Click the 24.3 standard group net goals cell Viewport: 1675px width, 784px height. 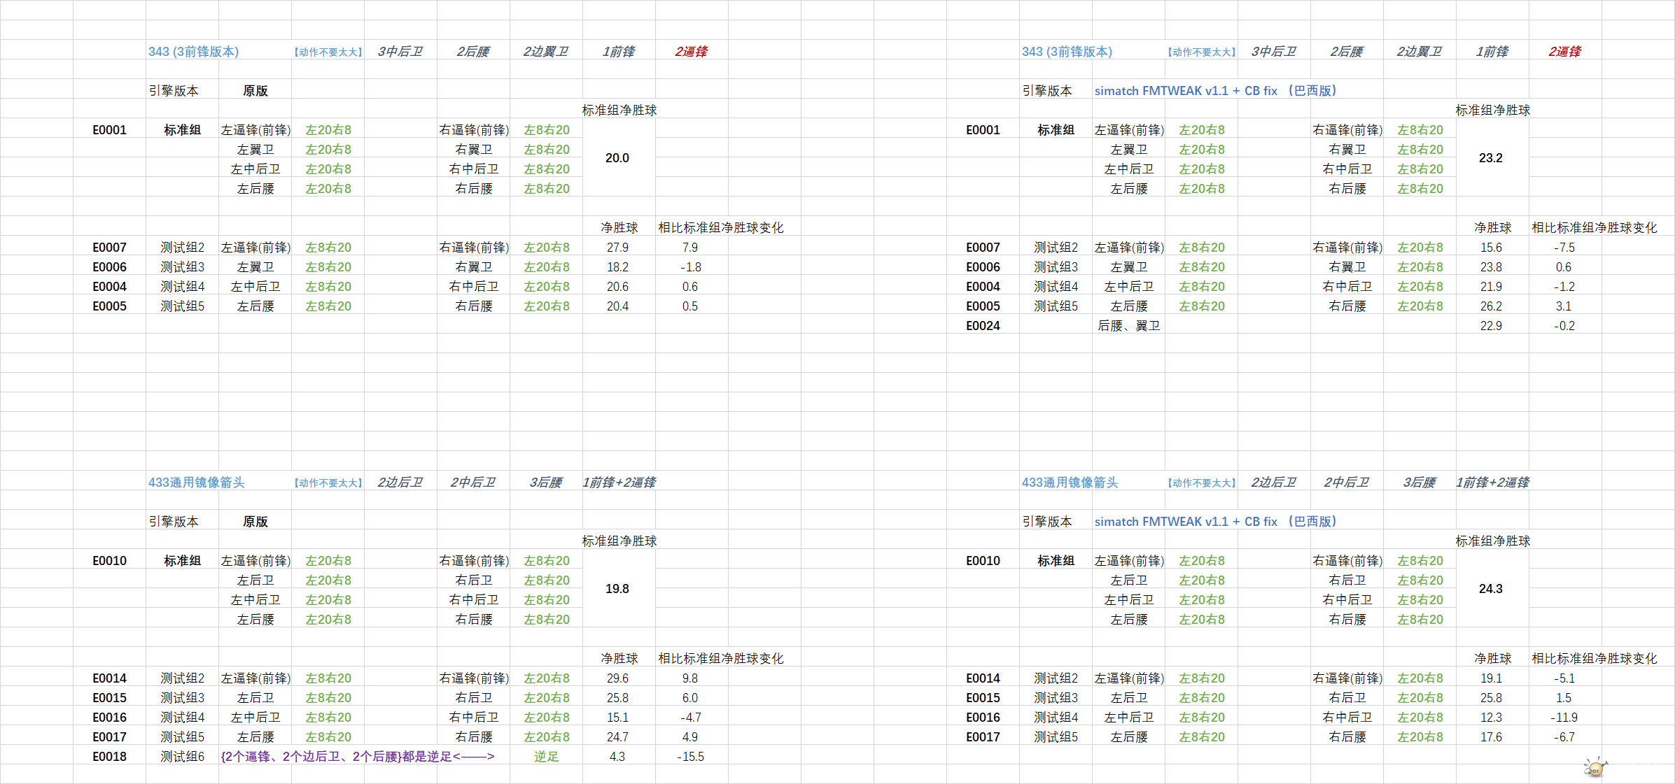(1490, 589)
